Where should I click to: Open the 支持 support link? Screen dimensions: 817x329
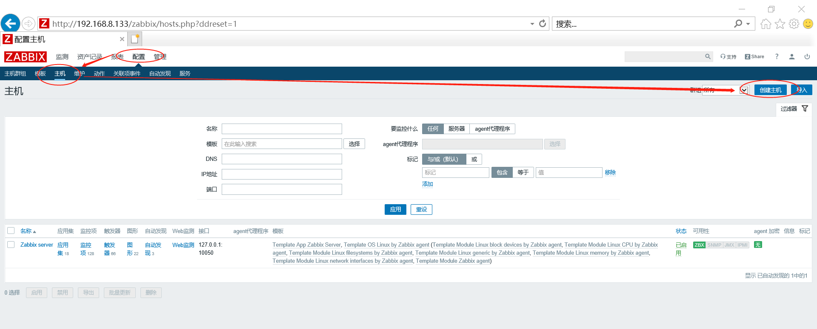tap(728, 57)
